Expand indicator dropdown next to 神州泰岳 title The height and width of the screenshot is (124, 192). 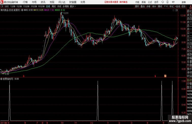tap(22, 10)
